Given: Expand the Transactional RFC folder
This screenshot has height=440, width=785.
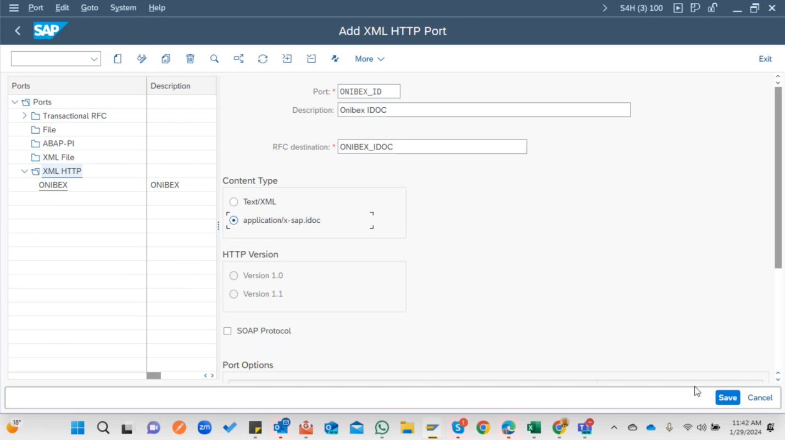Looking at the screenshot, I should click(25, 116).
